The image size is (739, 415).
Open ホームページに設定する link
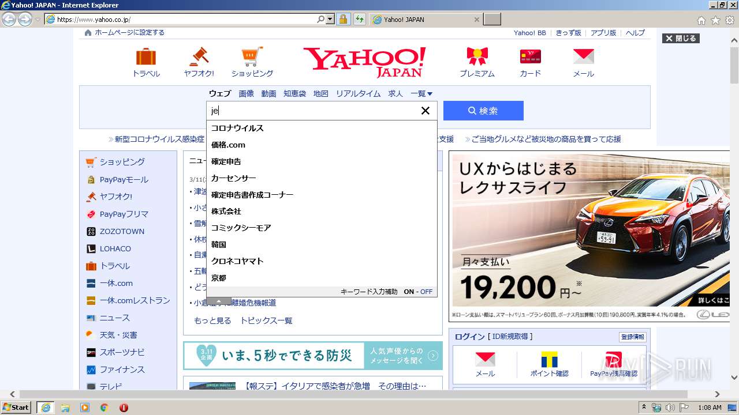[129, 33]
